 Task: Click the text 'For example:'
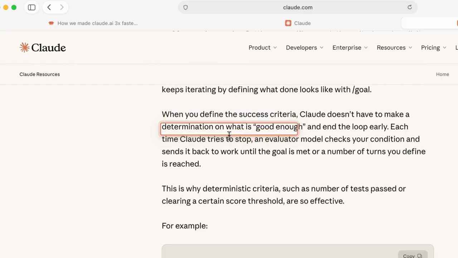pyautogui.click(x=185, y=226)
